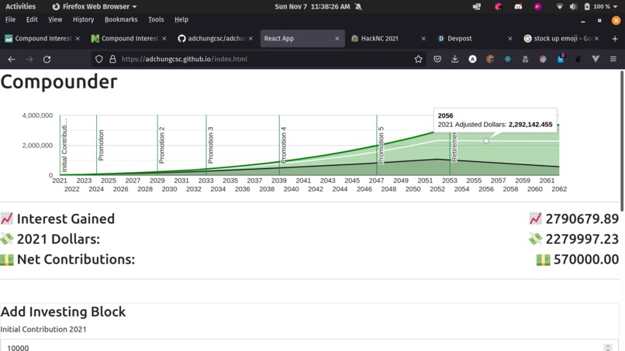Reload the page with the refresh icon
Screen dimensions: 625x351
pyautogui.click(x=47, y=60)
